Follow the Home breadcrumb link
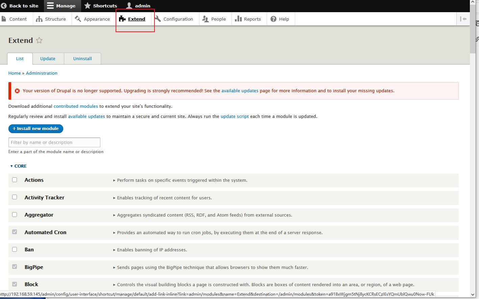The height and width of the screenshot is (299, 479). pyautogui.click(x=15, y=73)
